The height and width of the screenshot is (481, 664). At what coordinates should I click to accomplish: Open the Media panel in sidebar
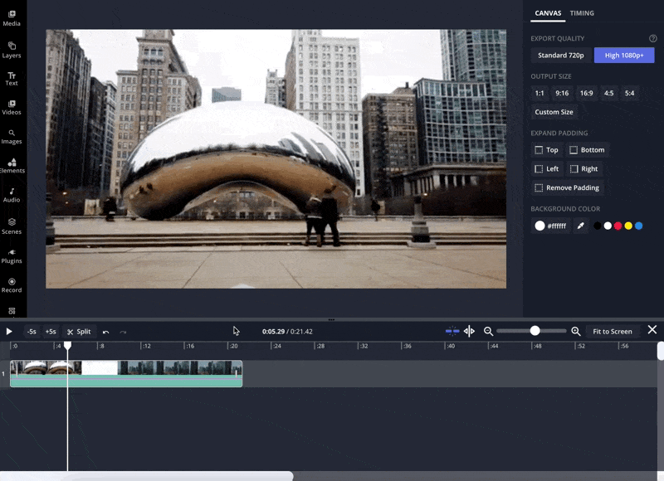[x=12, y=17]
